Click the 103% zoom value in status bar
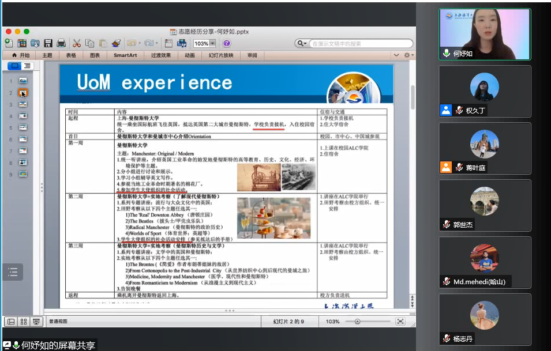This screenshot has height=351, width=551. click(x=332, y=322)
